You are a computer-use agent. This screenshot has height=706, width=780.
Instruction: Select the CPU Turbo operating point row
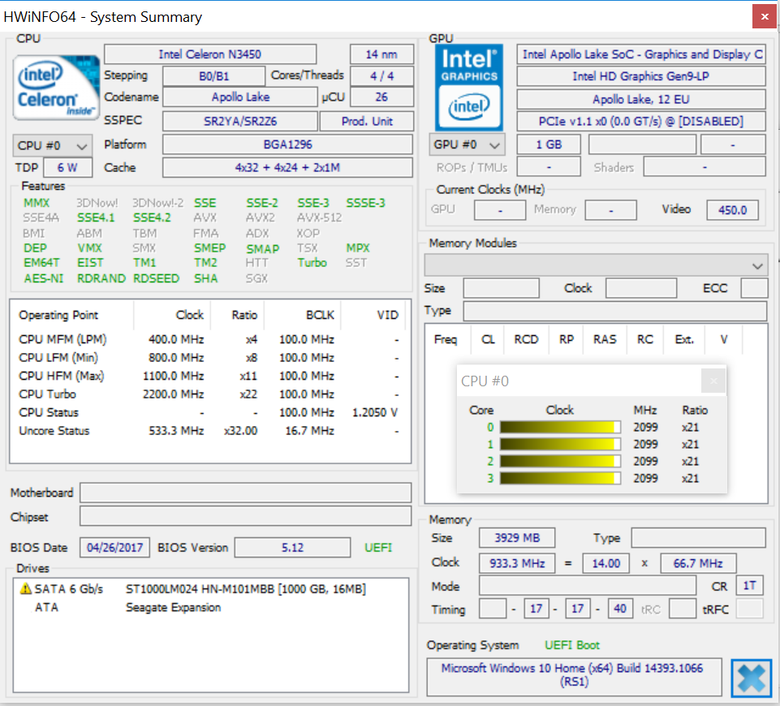[209, 394]
